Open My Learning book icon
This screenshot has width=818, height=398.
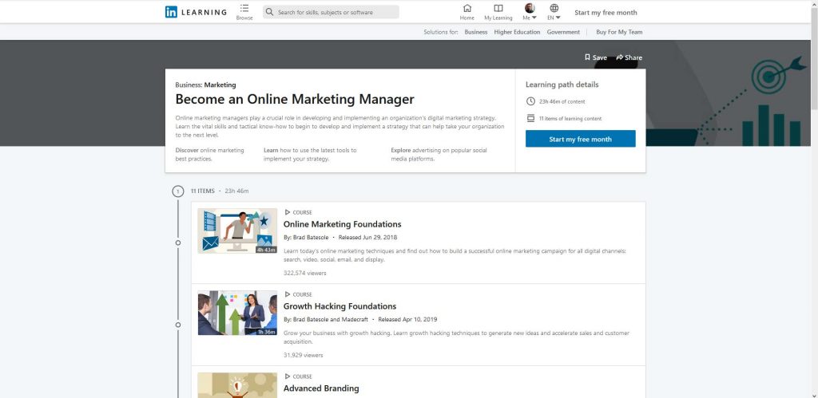[498, 8]
